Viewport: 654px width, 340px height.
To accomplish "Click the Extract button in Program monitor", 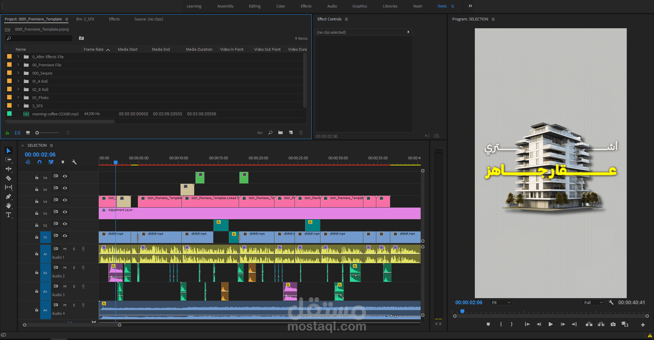I will [601, 324].
